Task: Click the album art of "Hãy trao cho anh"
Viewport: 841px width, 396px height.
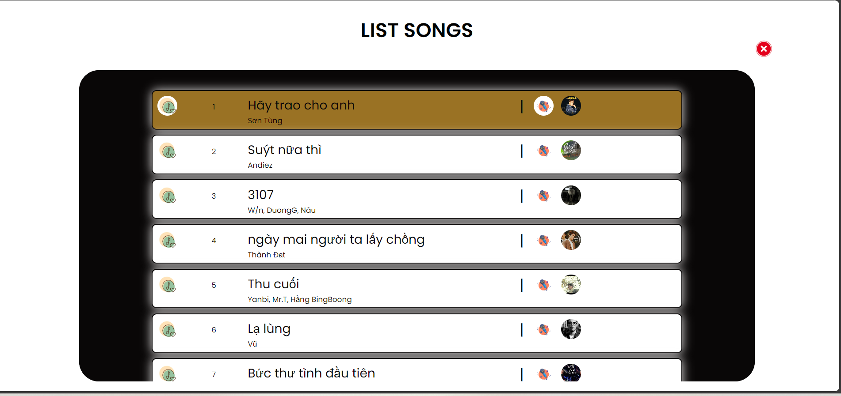Action: point(571,106)
